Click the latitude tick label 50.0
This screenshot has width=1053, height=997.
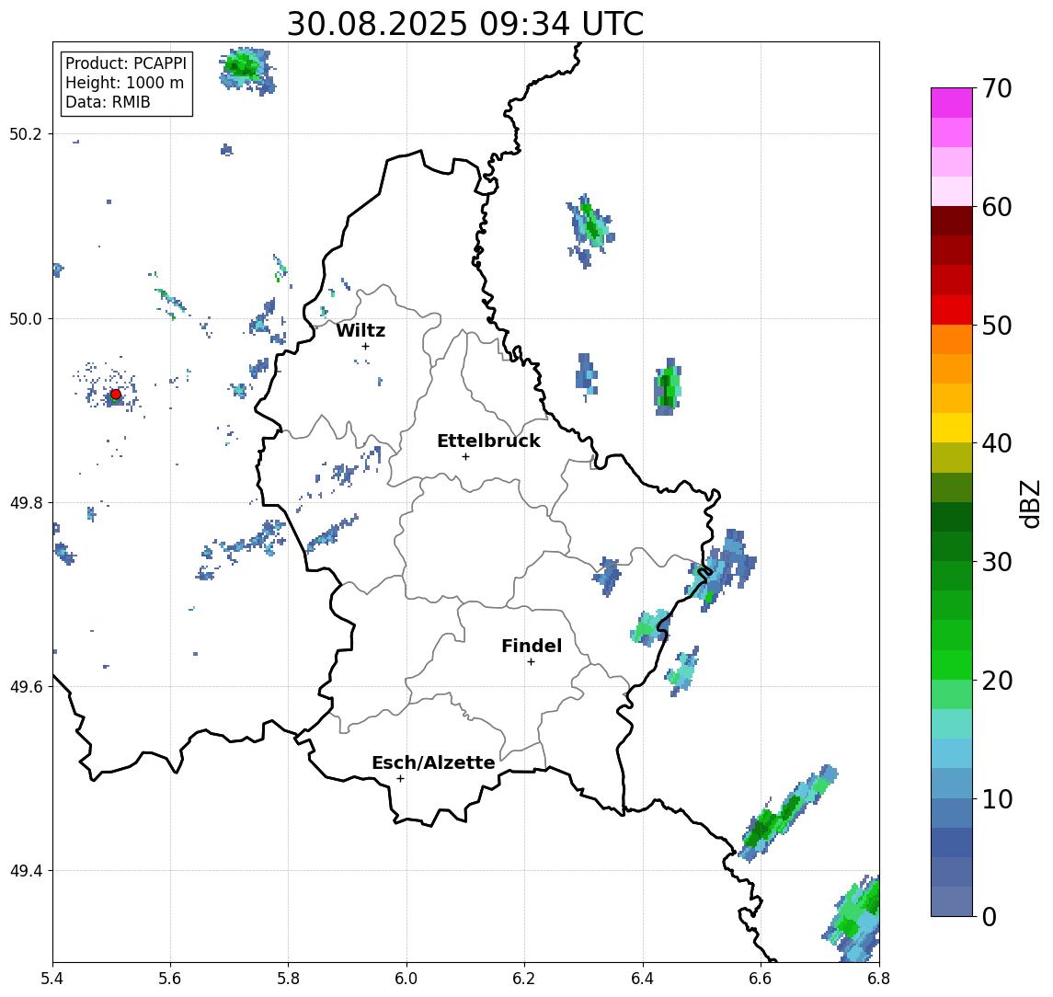25,318
